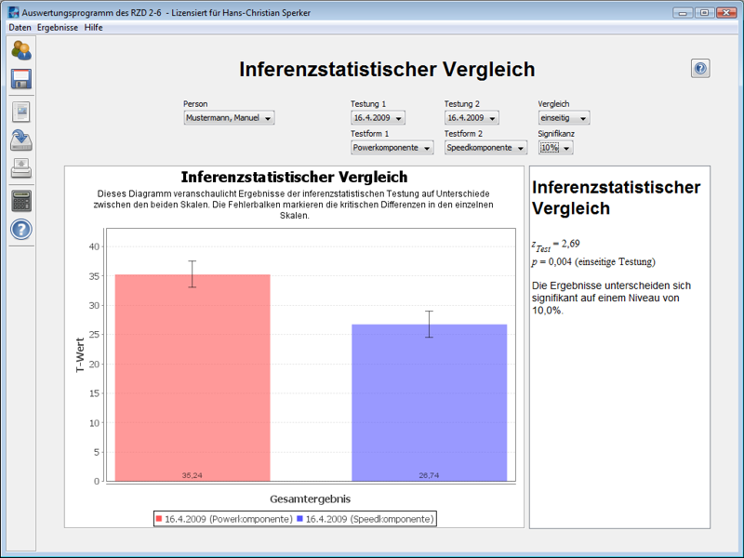This screenshot has width=744, height=558.
Task: Change the Signifikanz 10% dropdown
Action: point(555,148)
